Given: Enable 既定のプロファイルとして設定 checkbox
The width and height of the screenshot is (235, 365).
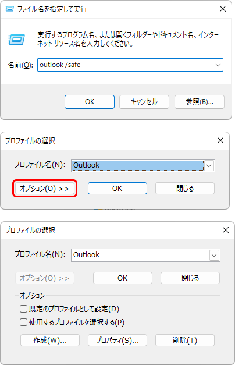Looking at the screenshot, I should [x=23, y=309].
